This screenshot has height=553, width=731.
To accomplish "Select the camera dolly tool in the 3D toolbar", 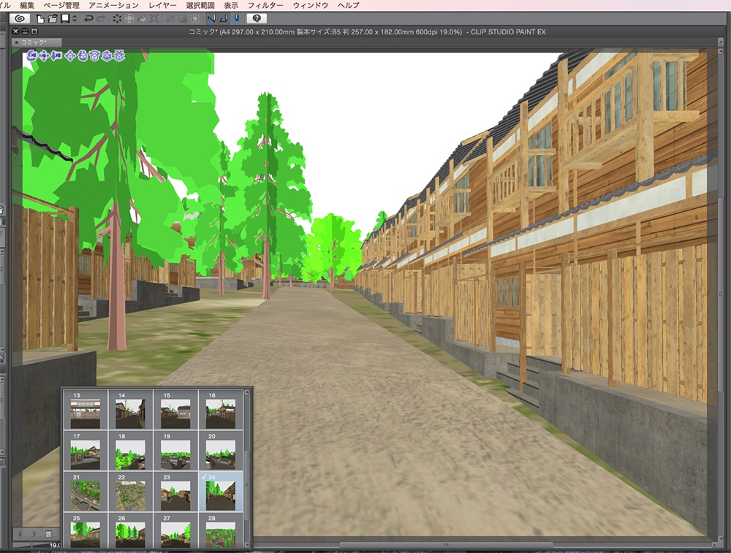I will 56,56.
